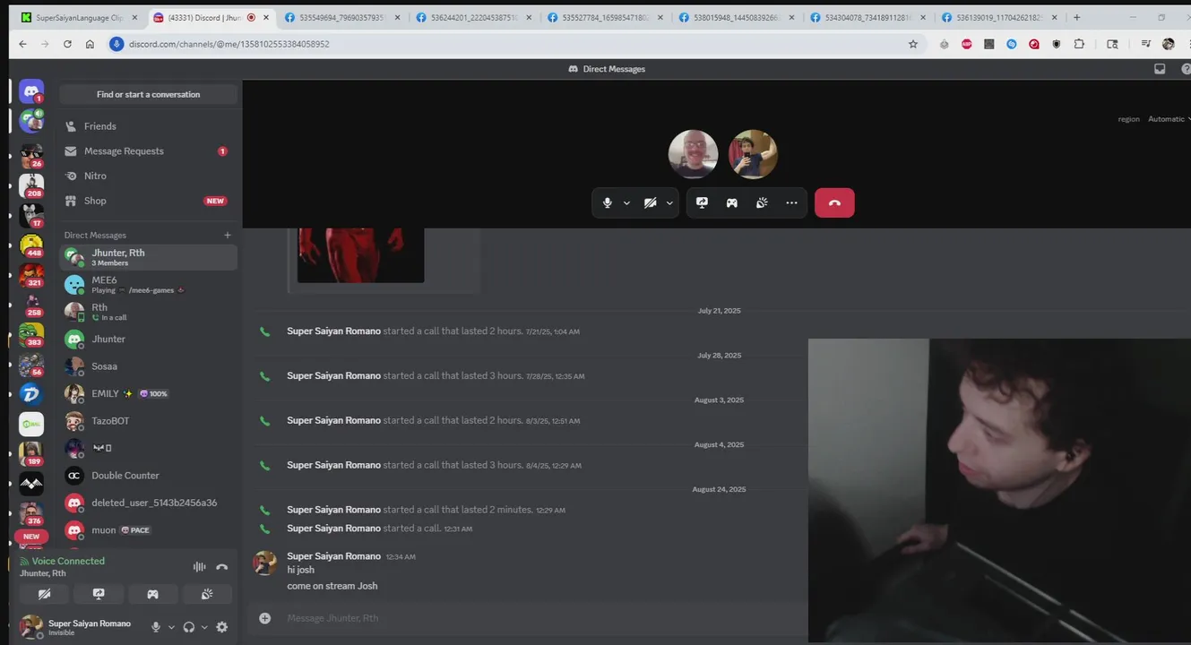
Task: Expand output device arrow beside headphones
Action: pyautogui.click(x=204, y=627)
